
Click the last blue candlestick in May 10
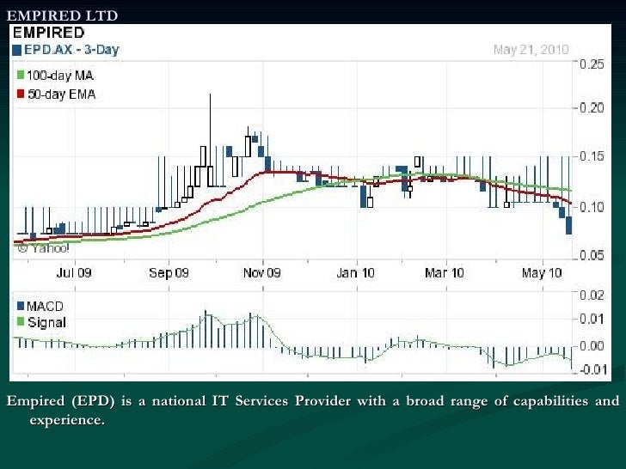[568, 225]
